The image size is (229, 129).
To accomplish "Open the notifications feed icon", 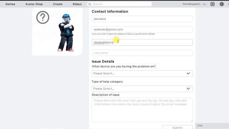I will (x=213, y=4).
